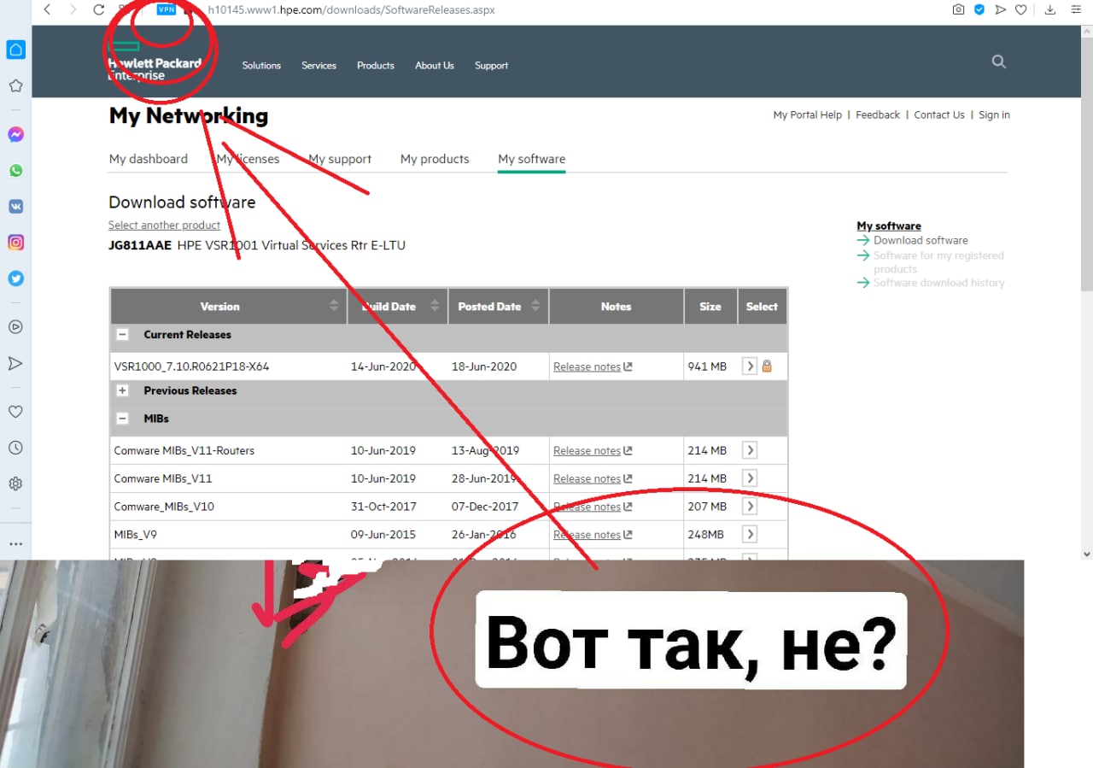Viewport: 1093px width, 768px height.
Task: Open the About Us menu
Action: [x=435, y=66]
